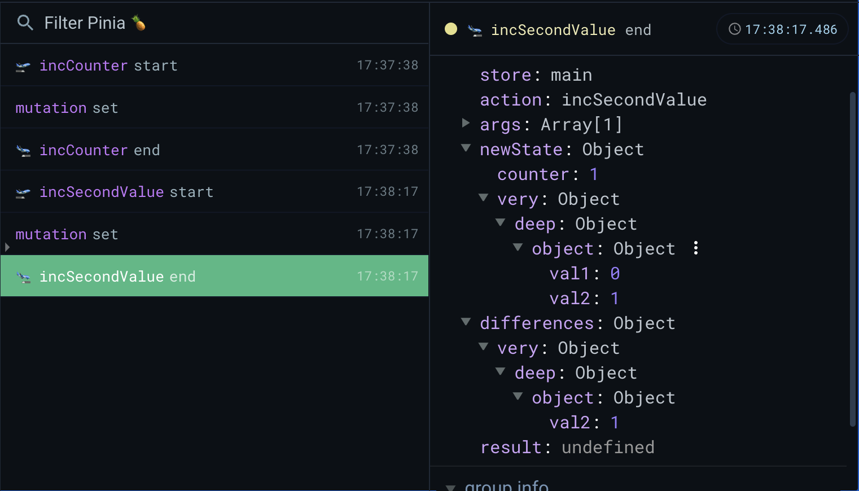859x491 pixels.
Task: Click the takeoff icon of incSecondValue start
Action: [23, 193]
